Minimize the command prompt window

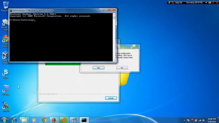tap(102, 10)
